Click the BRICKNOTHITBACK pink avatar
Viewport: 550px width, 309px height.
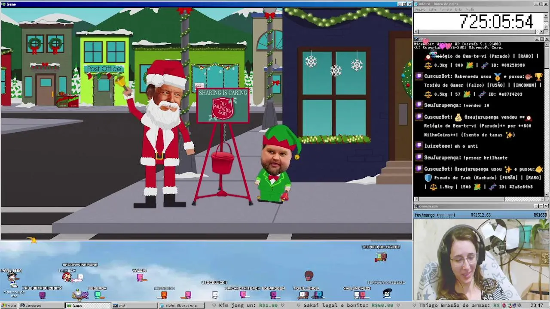coord(243,295)
